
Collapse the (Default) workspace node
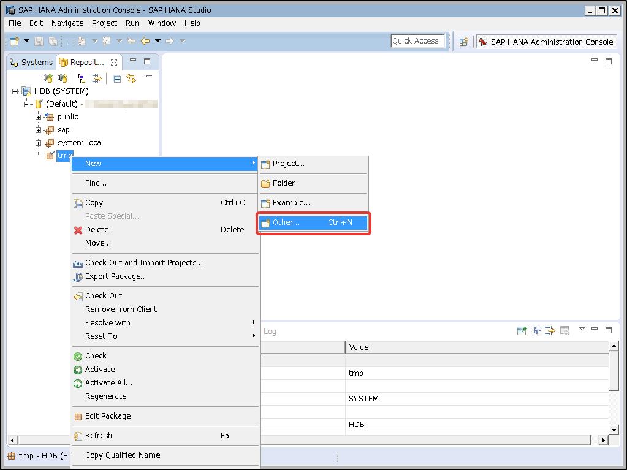click(26, 104)
